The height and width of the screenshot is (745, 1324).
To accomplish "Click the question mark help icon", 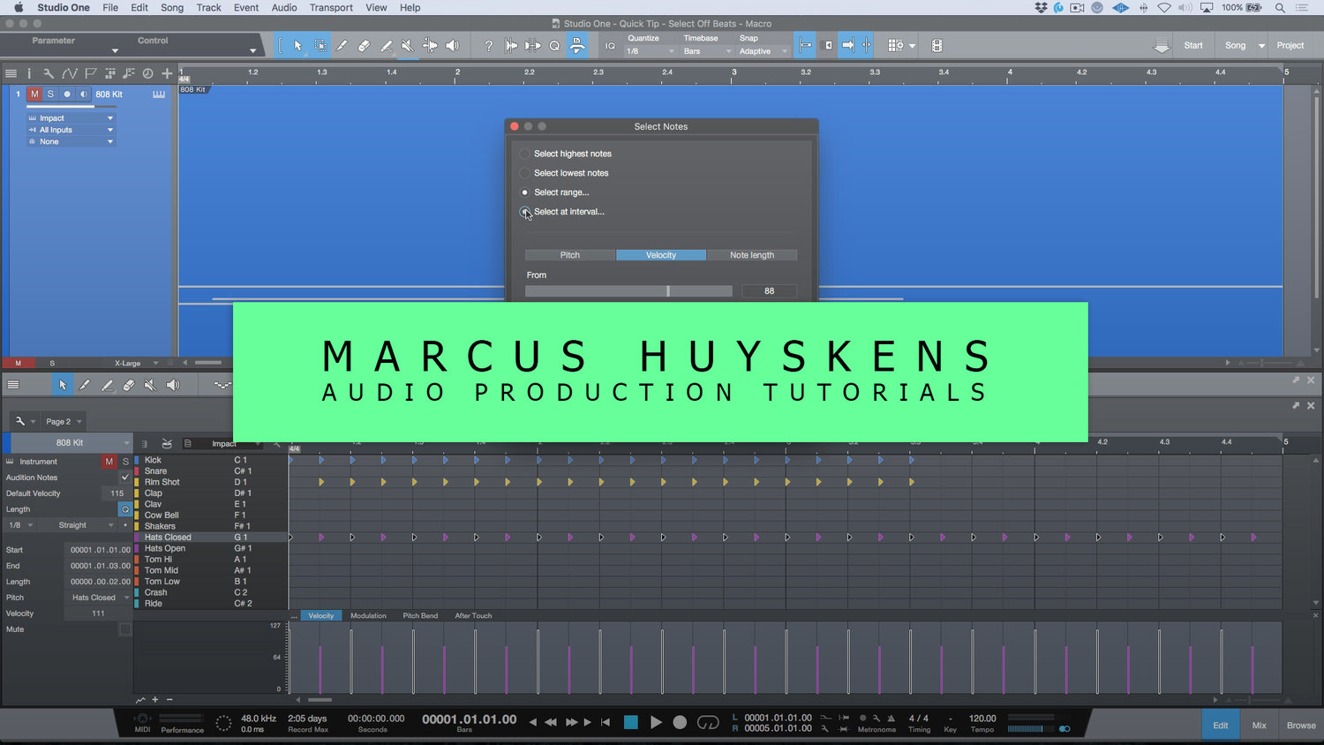I will (488, 45).
